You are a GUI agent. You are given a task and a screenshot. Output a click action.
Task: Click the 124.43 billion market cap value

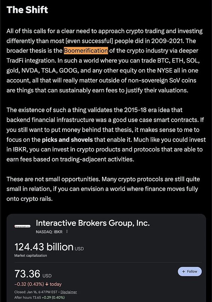(49, 247)
